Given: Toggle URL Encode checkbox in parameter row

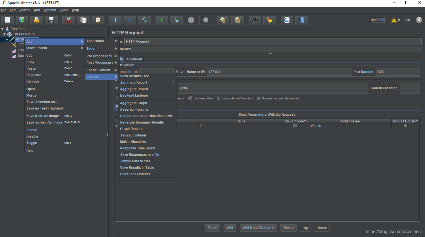Looking at the screenshot, I should [x=295, y=126].
